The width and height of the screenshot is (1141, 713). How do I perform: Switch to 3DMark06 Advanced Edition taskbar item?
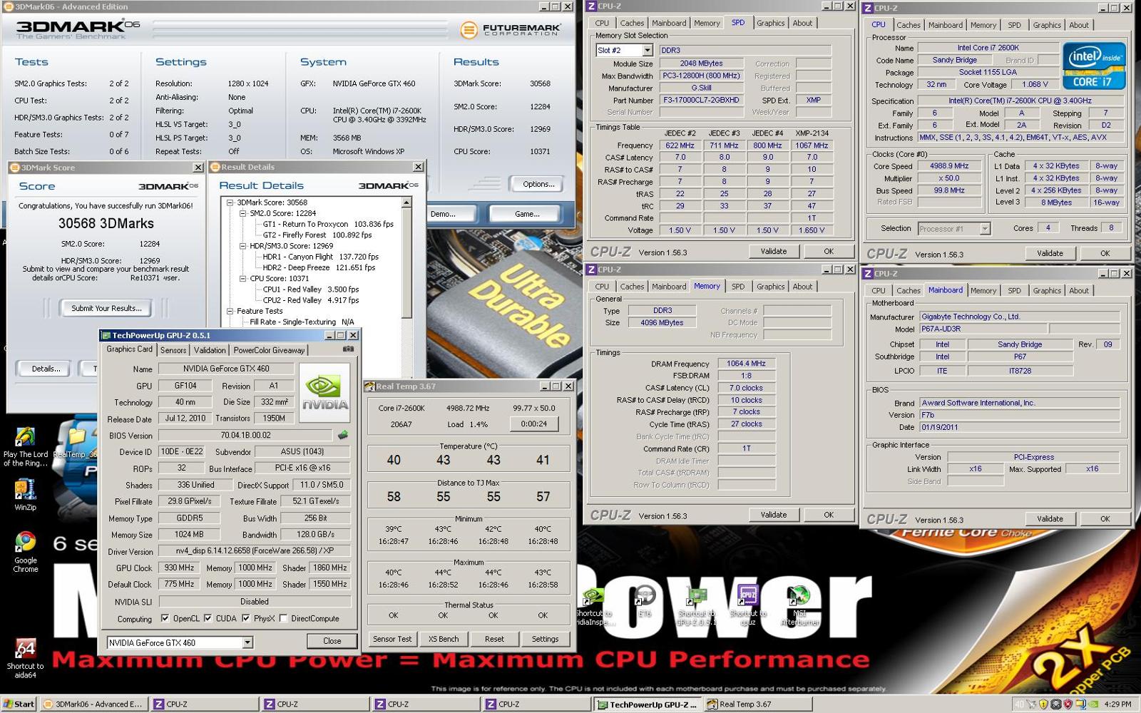point(93,704)
